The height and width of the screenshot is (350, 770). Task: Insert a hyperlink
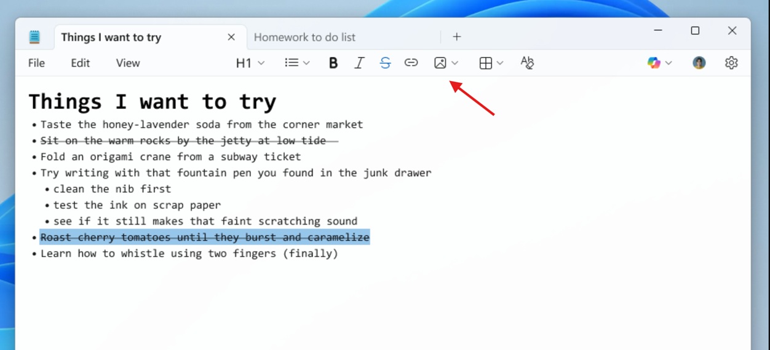pyautogui.click(x=411, y=63)
